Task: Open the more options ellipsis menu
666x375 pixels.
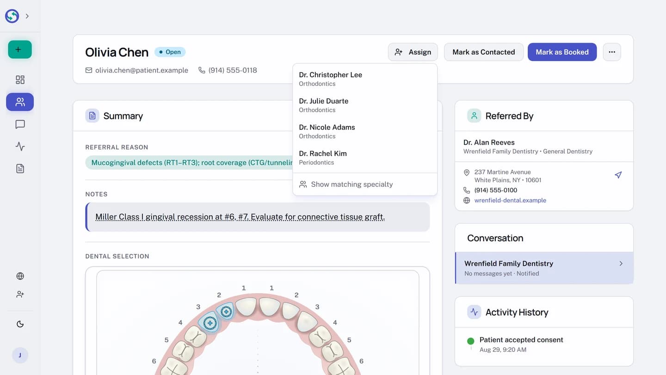Action: point(612,52)
